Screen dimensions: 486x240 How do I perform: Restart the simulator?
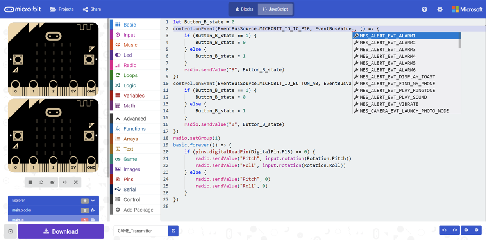click(41, 182)
